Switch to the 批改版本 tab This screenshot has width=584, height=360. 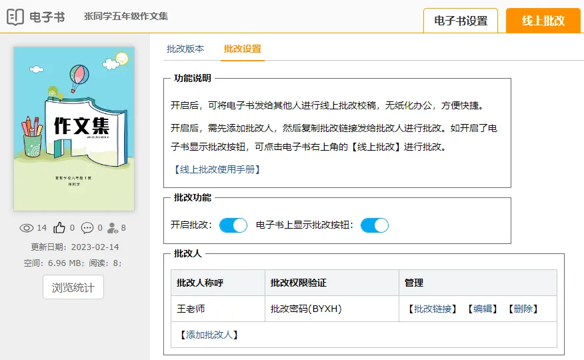pos(185,49)
